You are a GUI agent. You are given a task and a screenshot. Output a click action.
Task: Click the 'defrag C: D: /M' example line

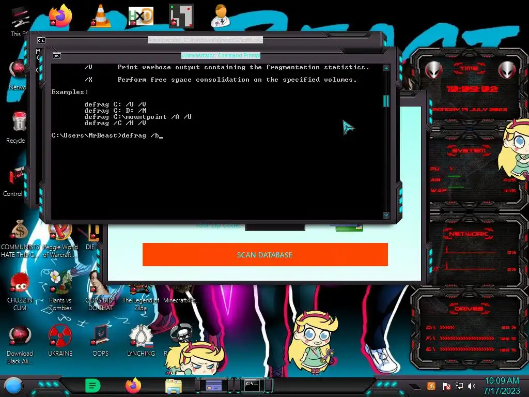coord(115,111)
